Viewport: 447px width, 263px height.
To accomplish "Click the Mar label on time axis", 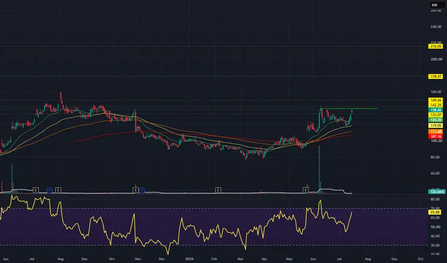I will point(240,259).
